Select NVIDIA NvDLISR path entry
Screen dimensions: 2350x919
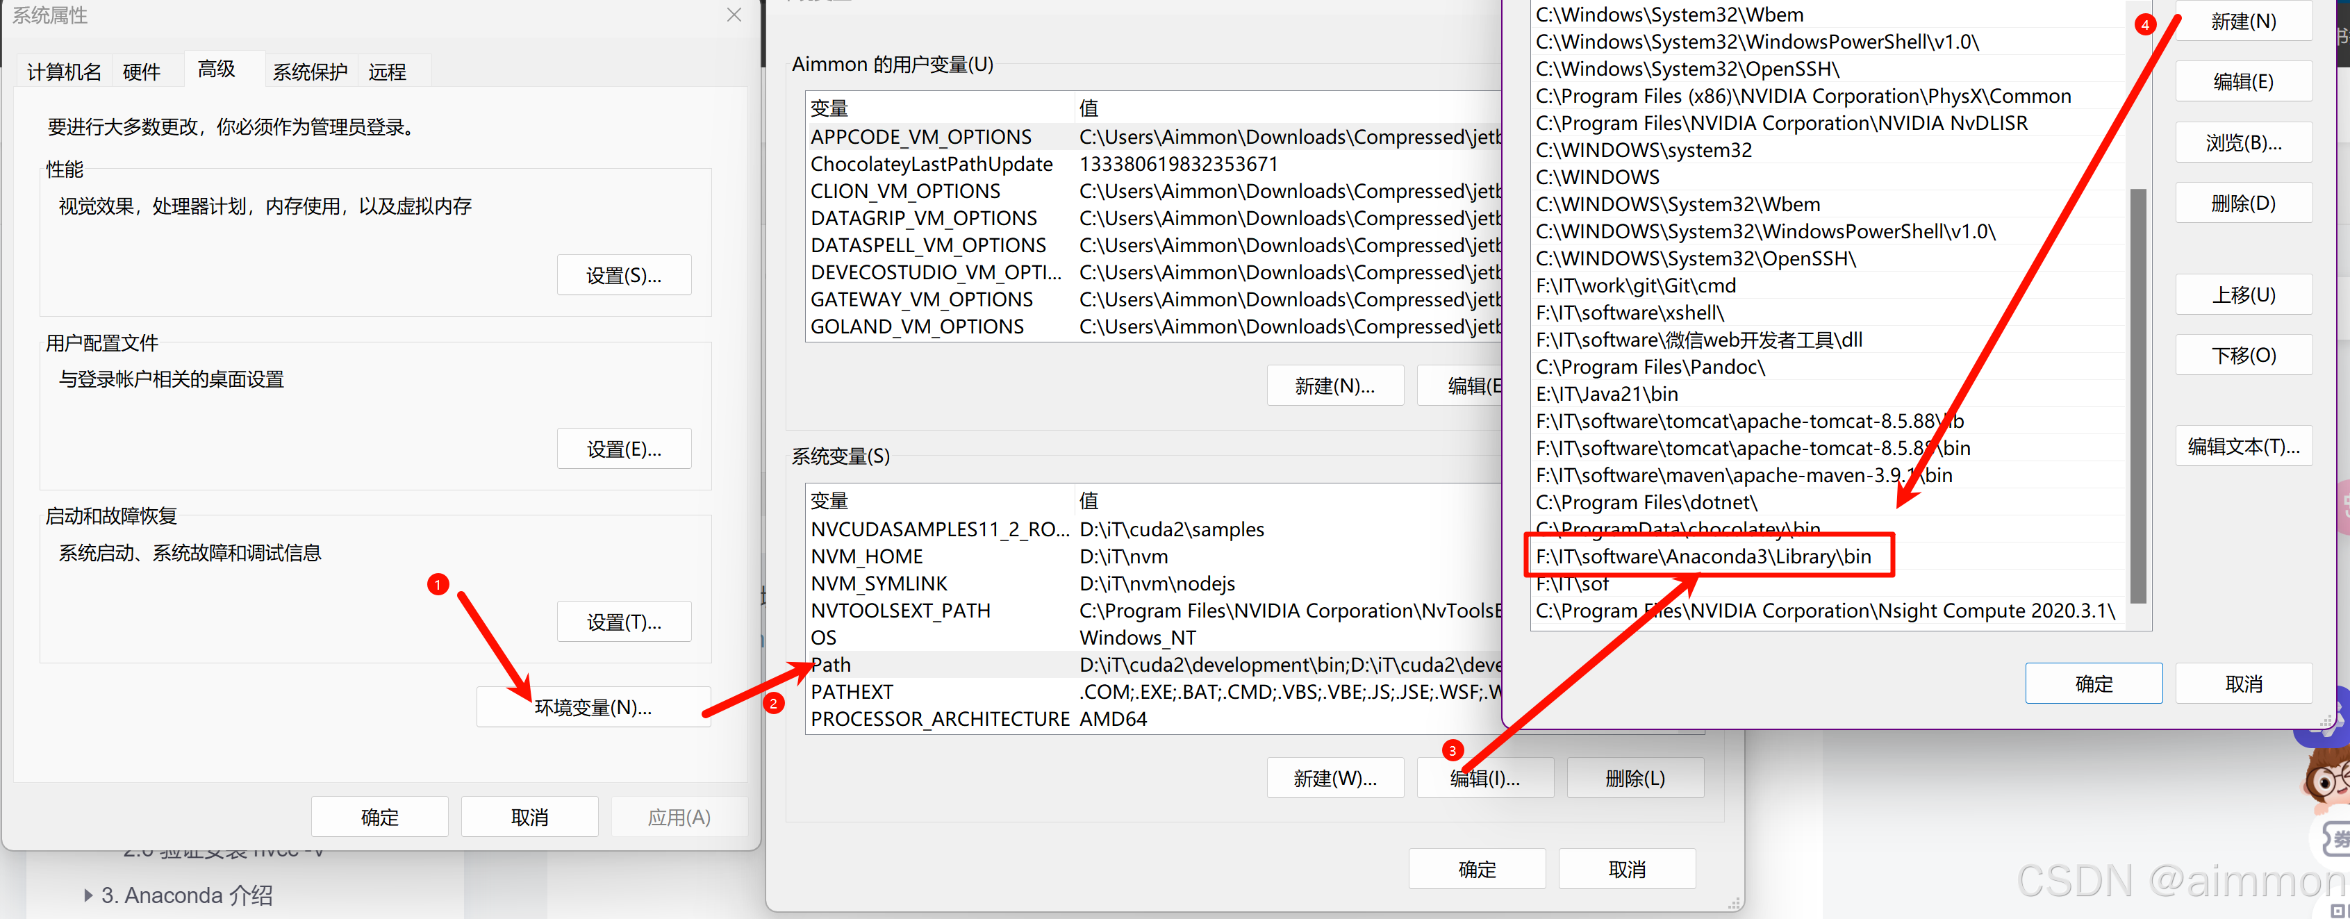tap(1829, 123)
